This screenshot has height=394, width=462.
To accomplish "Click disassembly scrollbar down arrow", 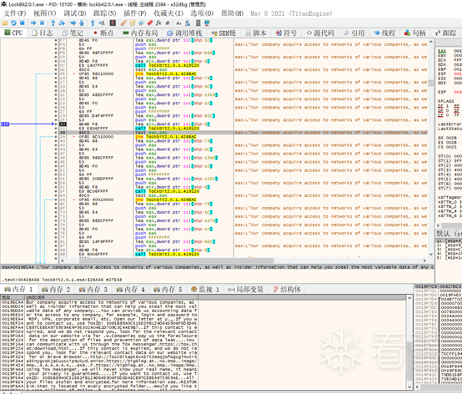I will click(431, 255).
